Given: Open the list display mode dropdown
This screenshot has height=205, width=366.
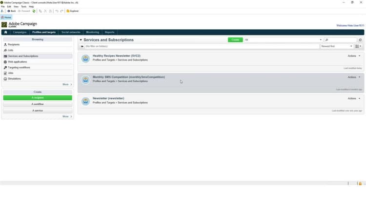Looking at the screenshot, I should tap(358, 46).
